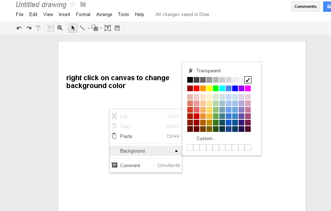Activate the Select arrow tool
Viewport: 331px width, 211px height.
click(x=73, y=28)
